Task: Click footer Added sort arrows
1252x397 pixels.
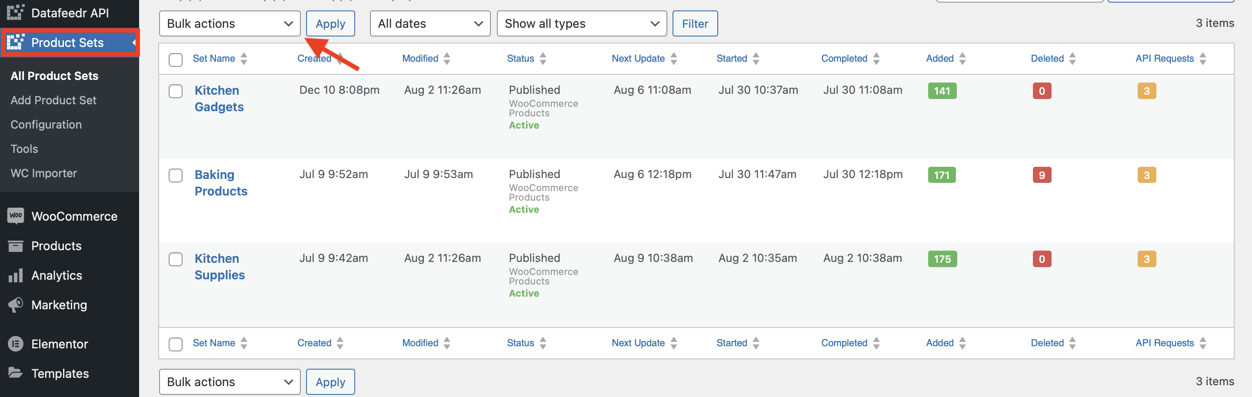Action: [962, 343]
